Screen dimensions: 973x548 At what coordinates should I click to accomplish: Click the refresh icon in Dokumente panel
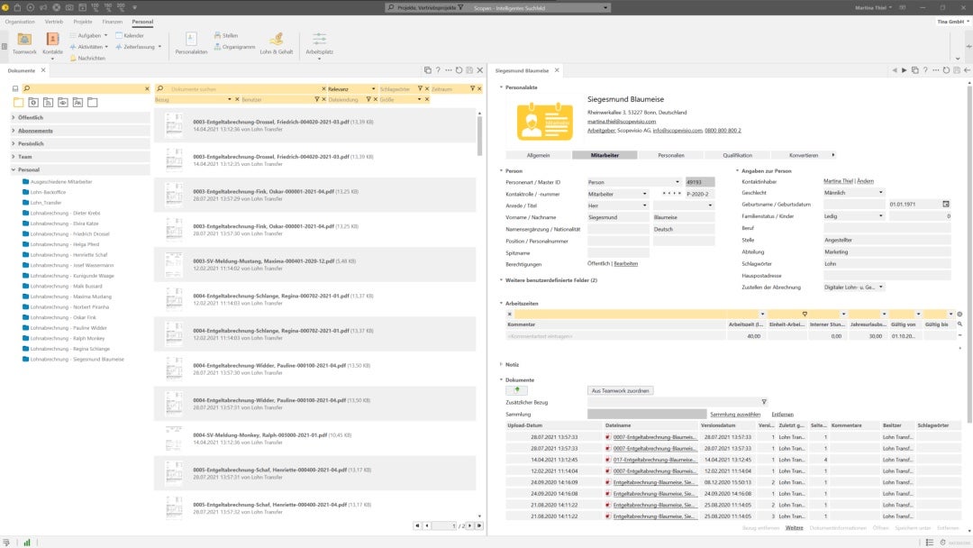tap(459, 69)
